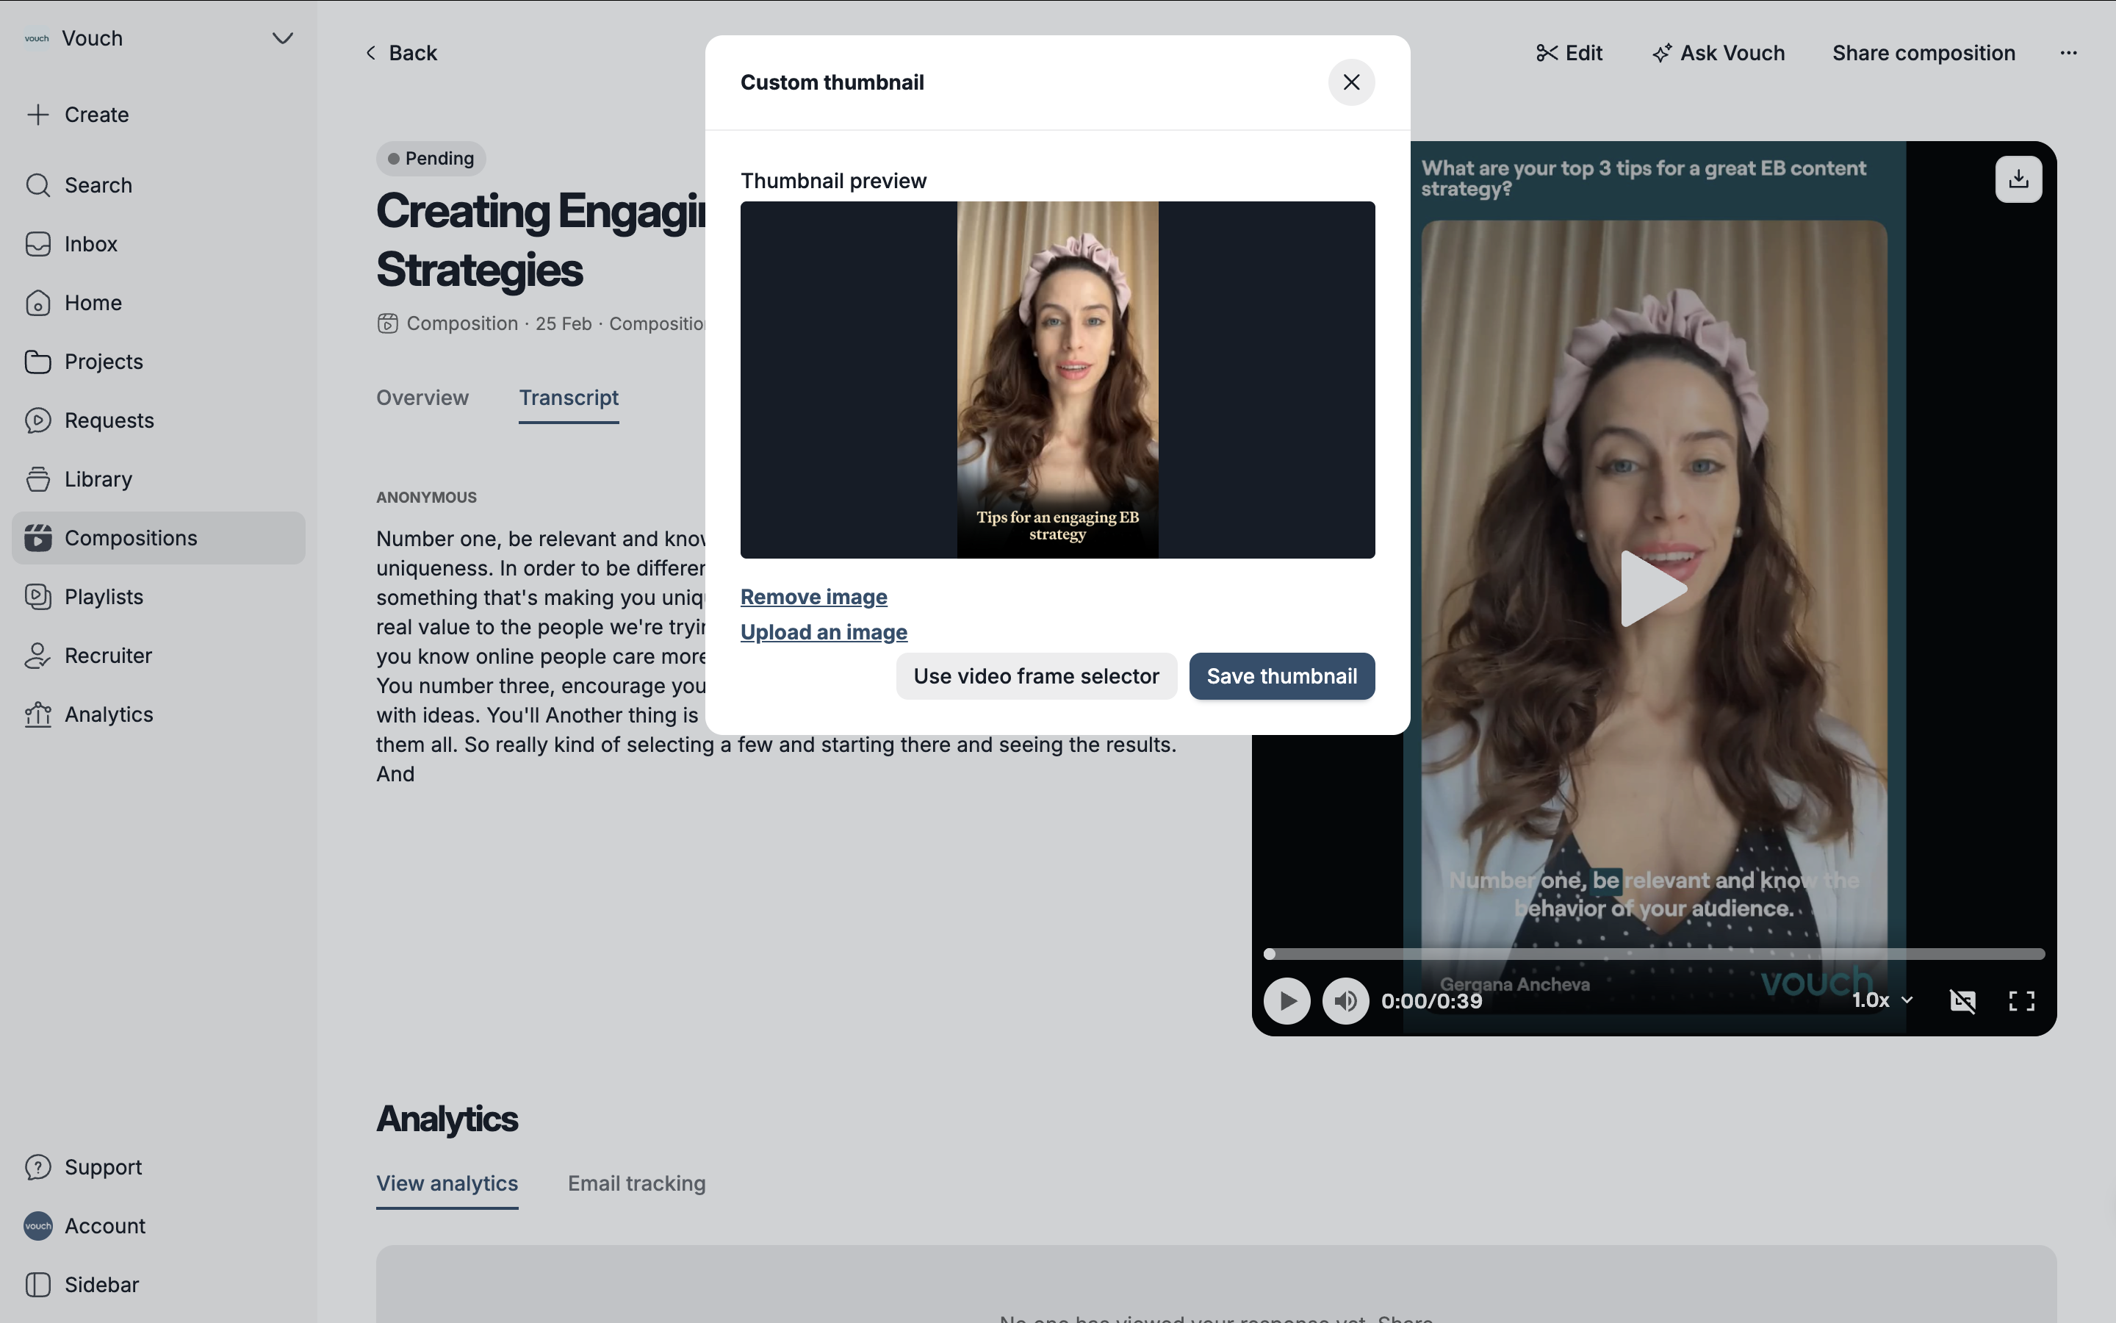Switch to the Overview tab
Viewport: 2116px width, 1323px height.
tap(422, 398)
